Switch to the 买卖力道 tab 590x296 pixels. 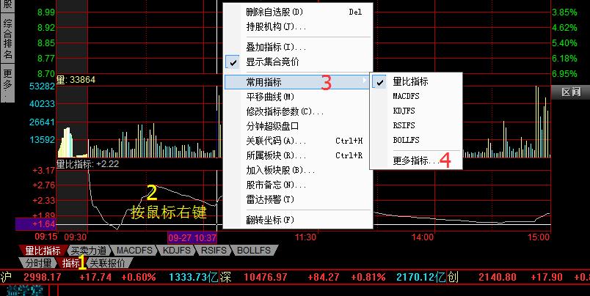[x=88, y=251]
